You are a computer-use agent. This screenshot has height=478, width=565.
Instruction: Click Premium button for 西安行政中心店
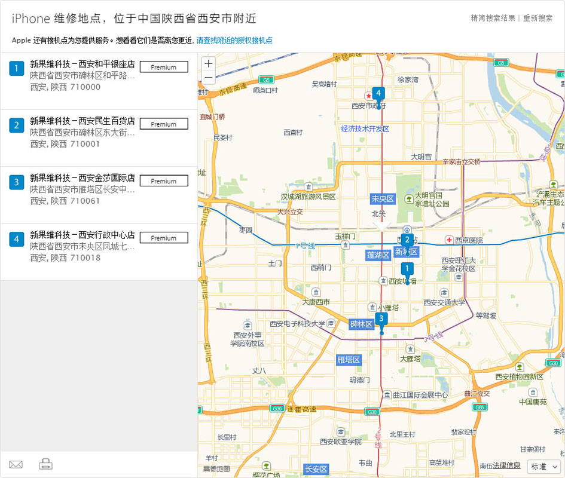(164, 238)
